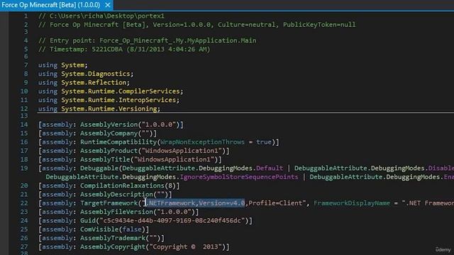
Task: Close the Force Op Minecraft [Beta] tab
Action: pyautogui.click(x=108, y=5)
